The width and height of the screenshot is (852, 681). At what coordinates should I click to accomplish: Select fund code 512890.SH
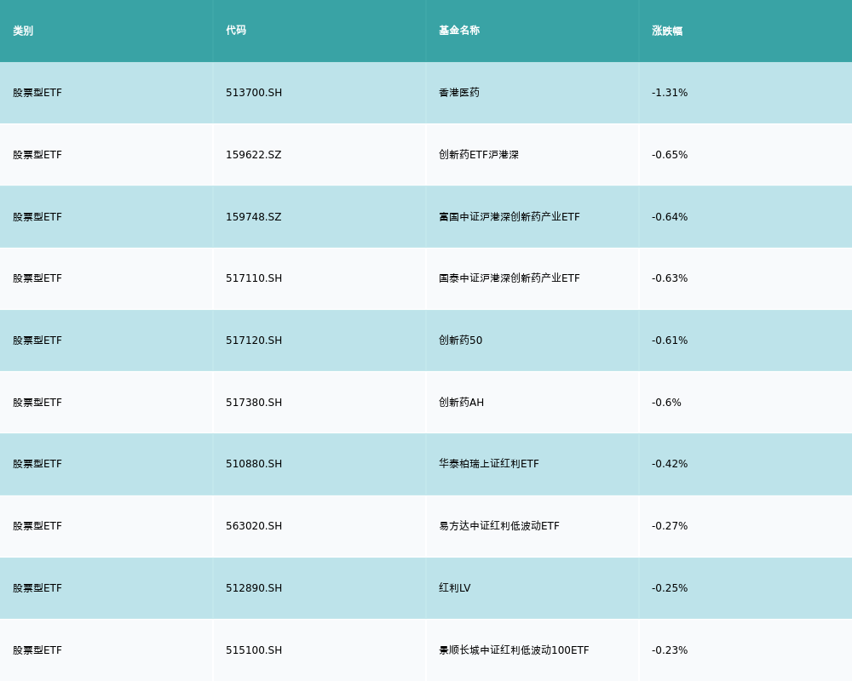coord(254,588)
